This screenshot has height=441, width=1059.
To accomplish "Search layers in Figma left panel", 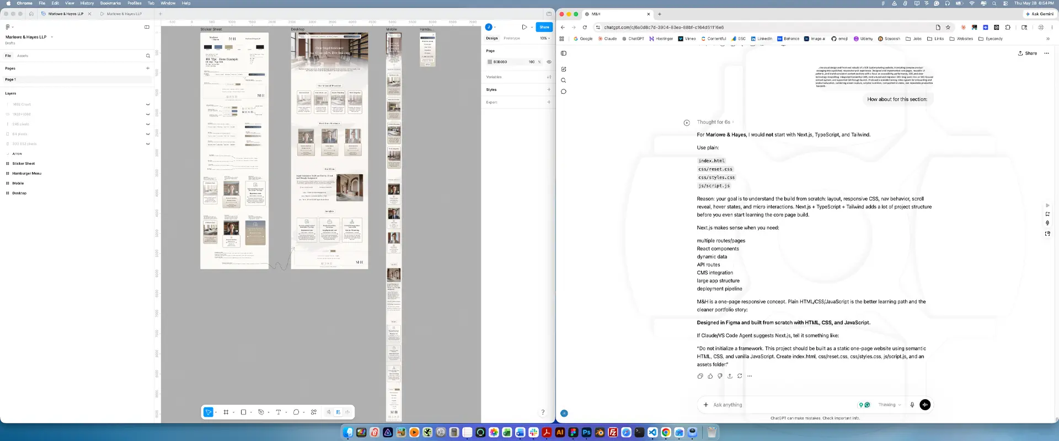I will coord(148,56).
